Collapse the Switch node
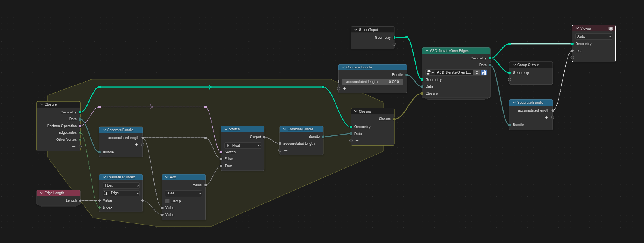 tap(226, 129)
